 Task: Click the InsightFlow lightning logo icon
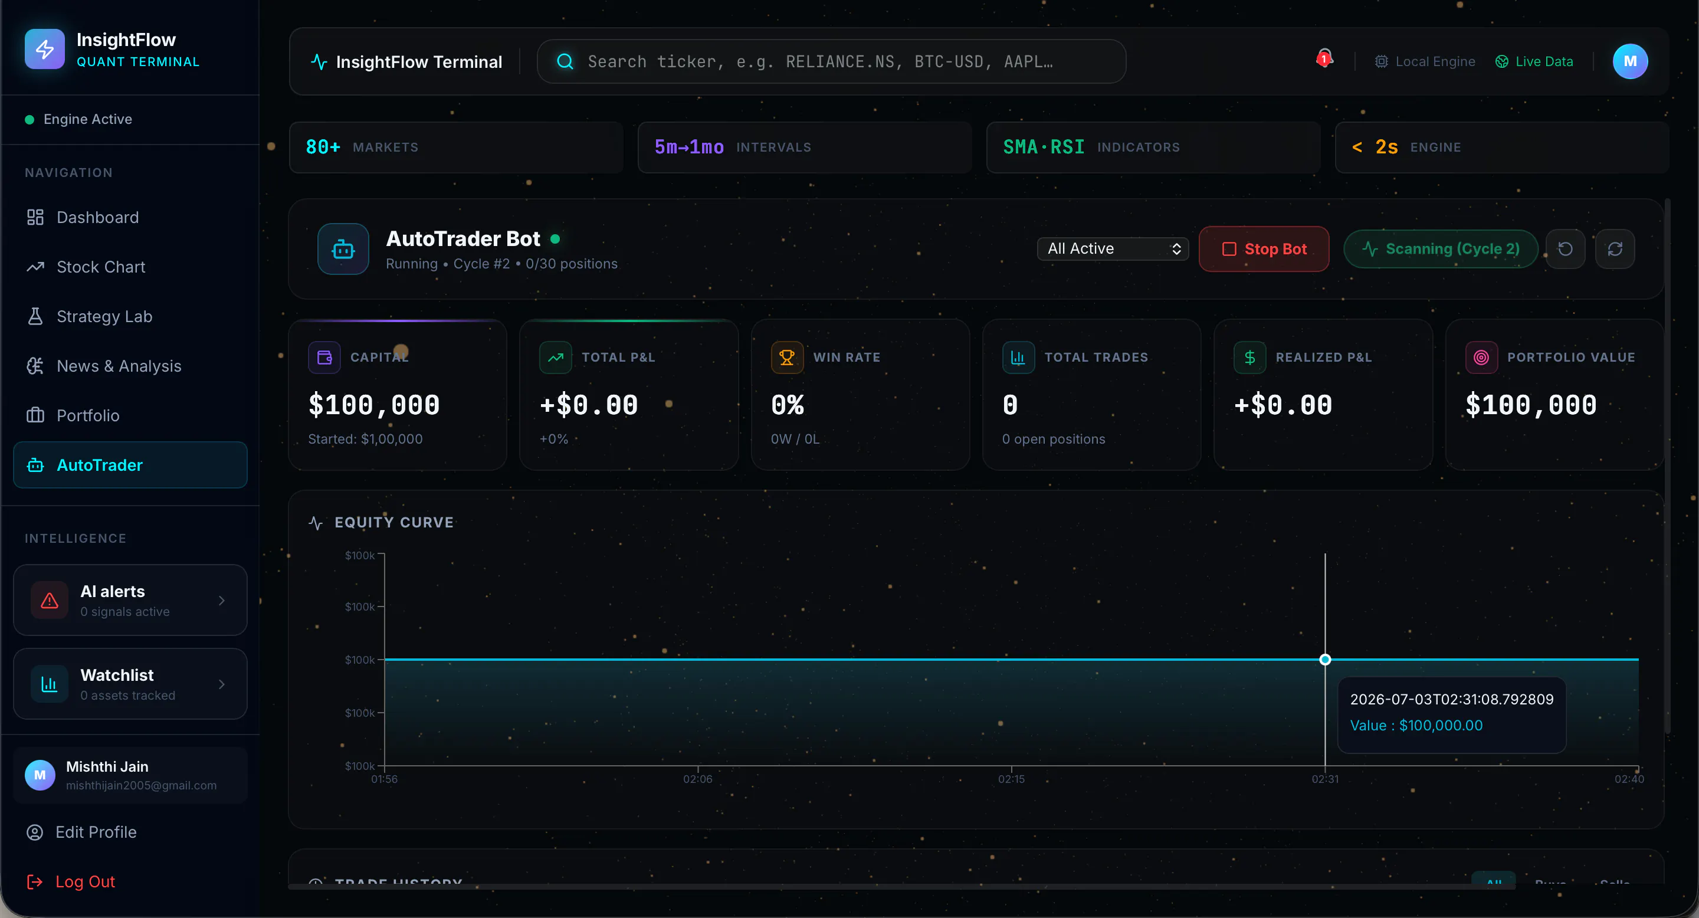45,49
